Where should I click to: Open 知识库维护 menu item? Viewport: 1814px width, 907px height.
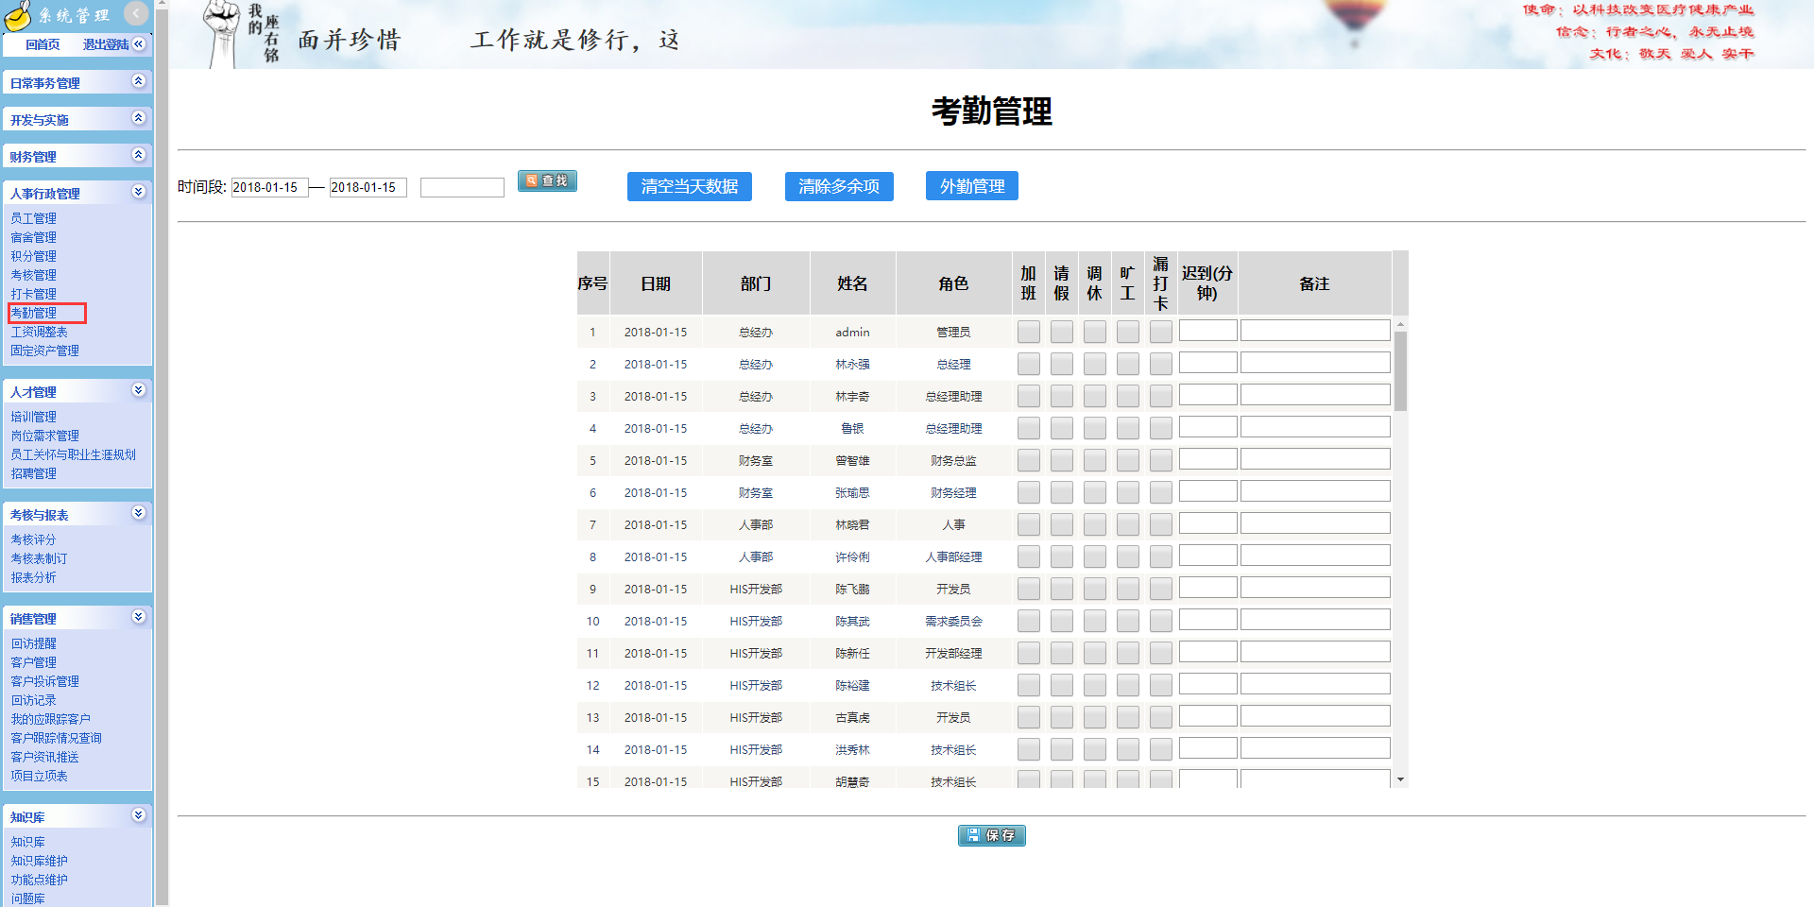pos(39,861)
